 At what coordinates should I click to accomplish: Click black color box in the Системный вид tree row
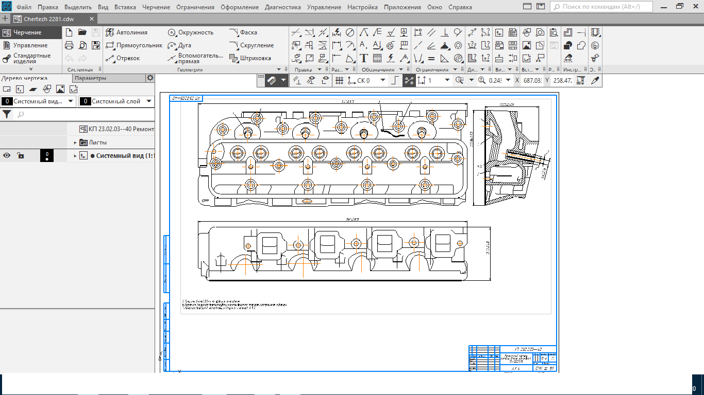[47, 155]
